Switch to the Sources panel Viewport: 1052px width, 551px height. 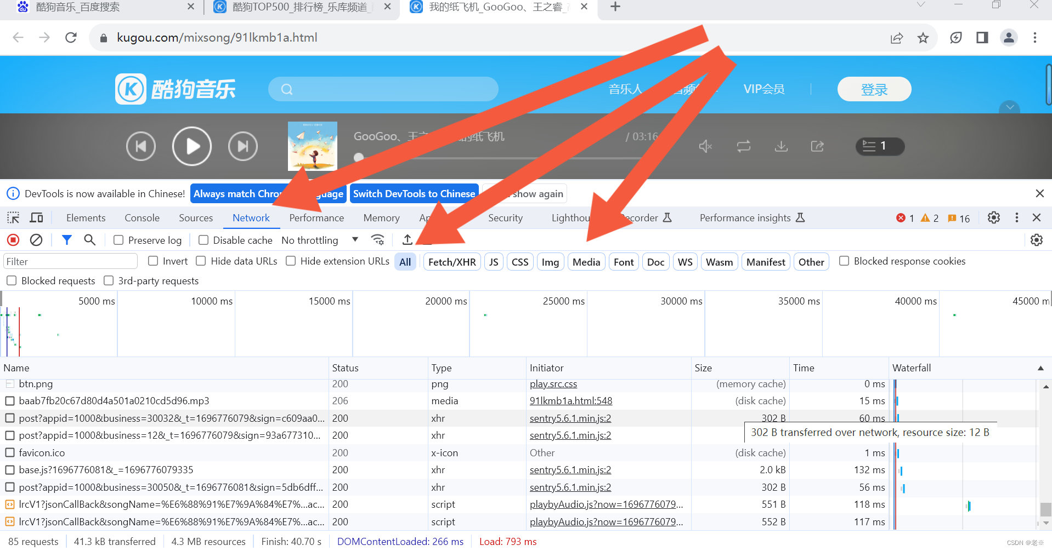coord(196,218)
